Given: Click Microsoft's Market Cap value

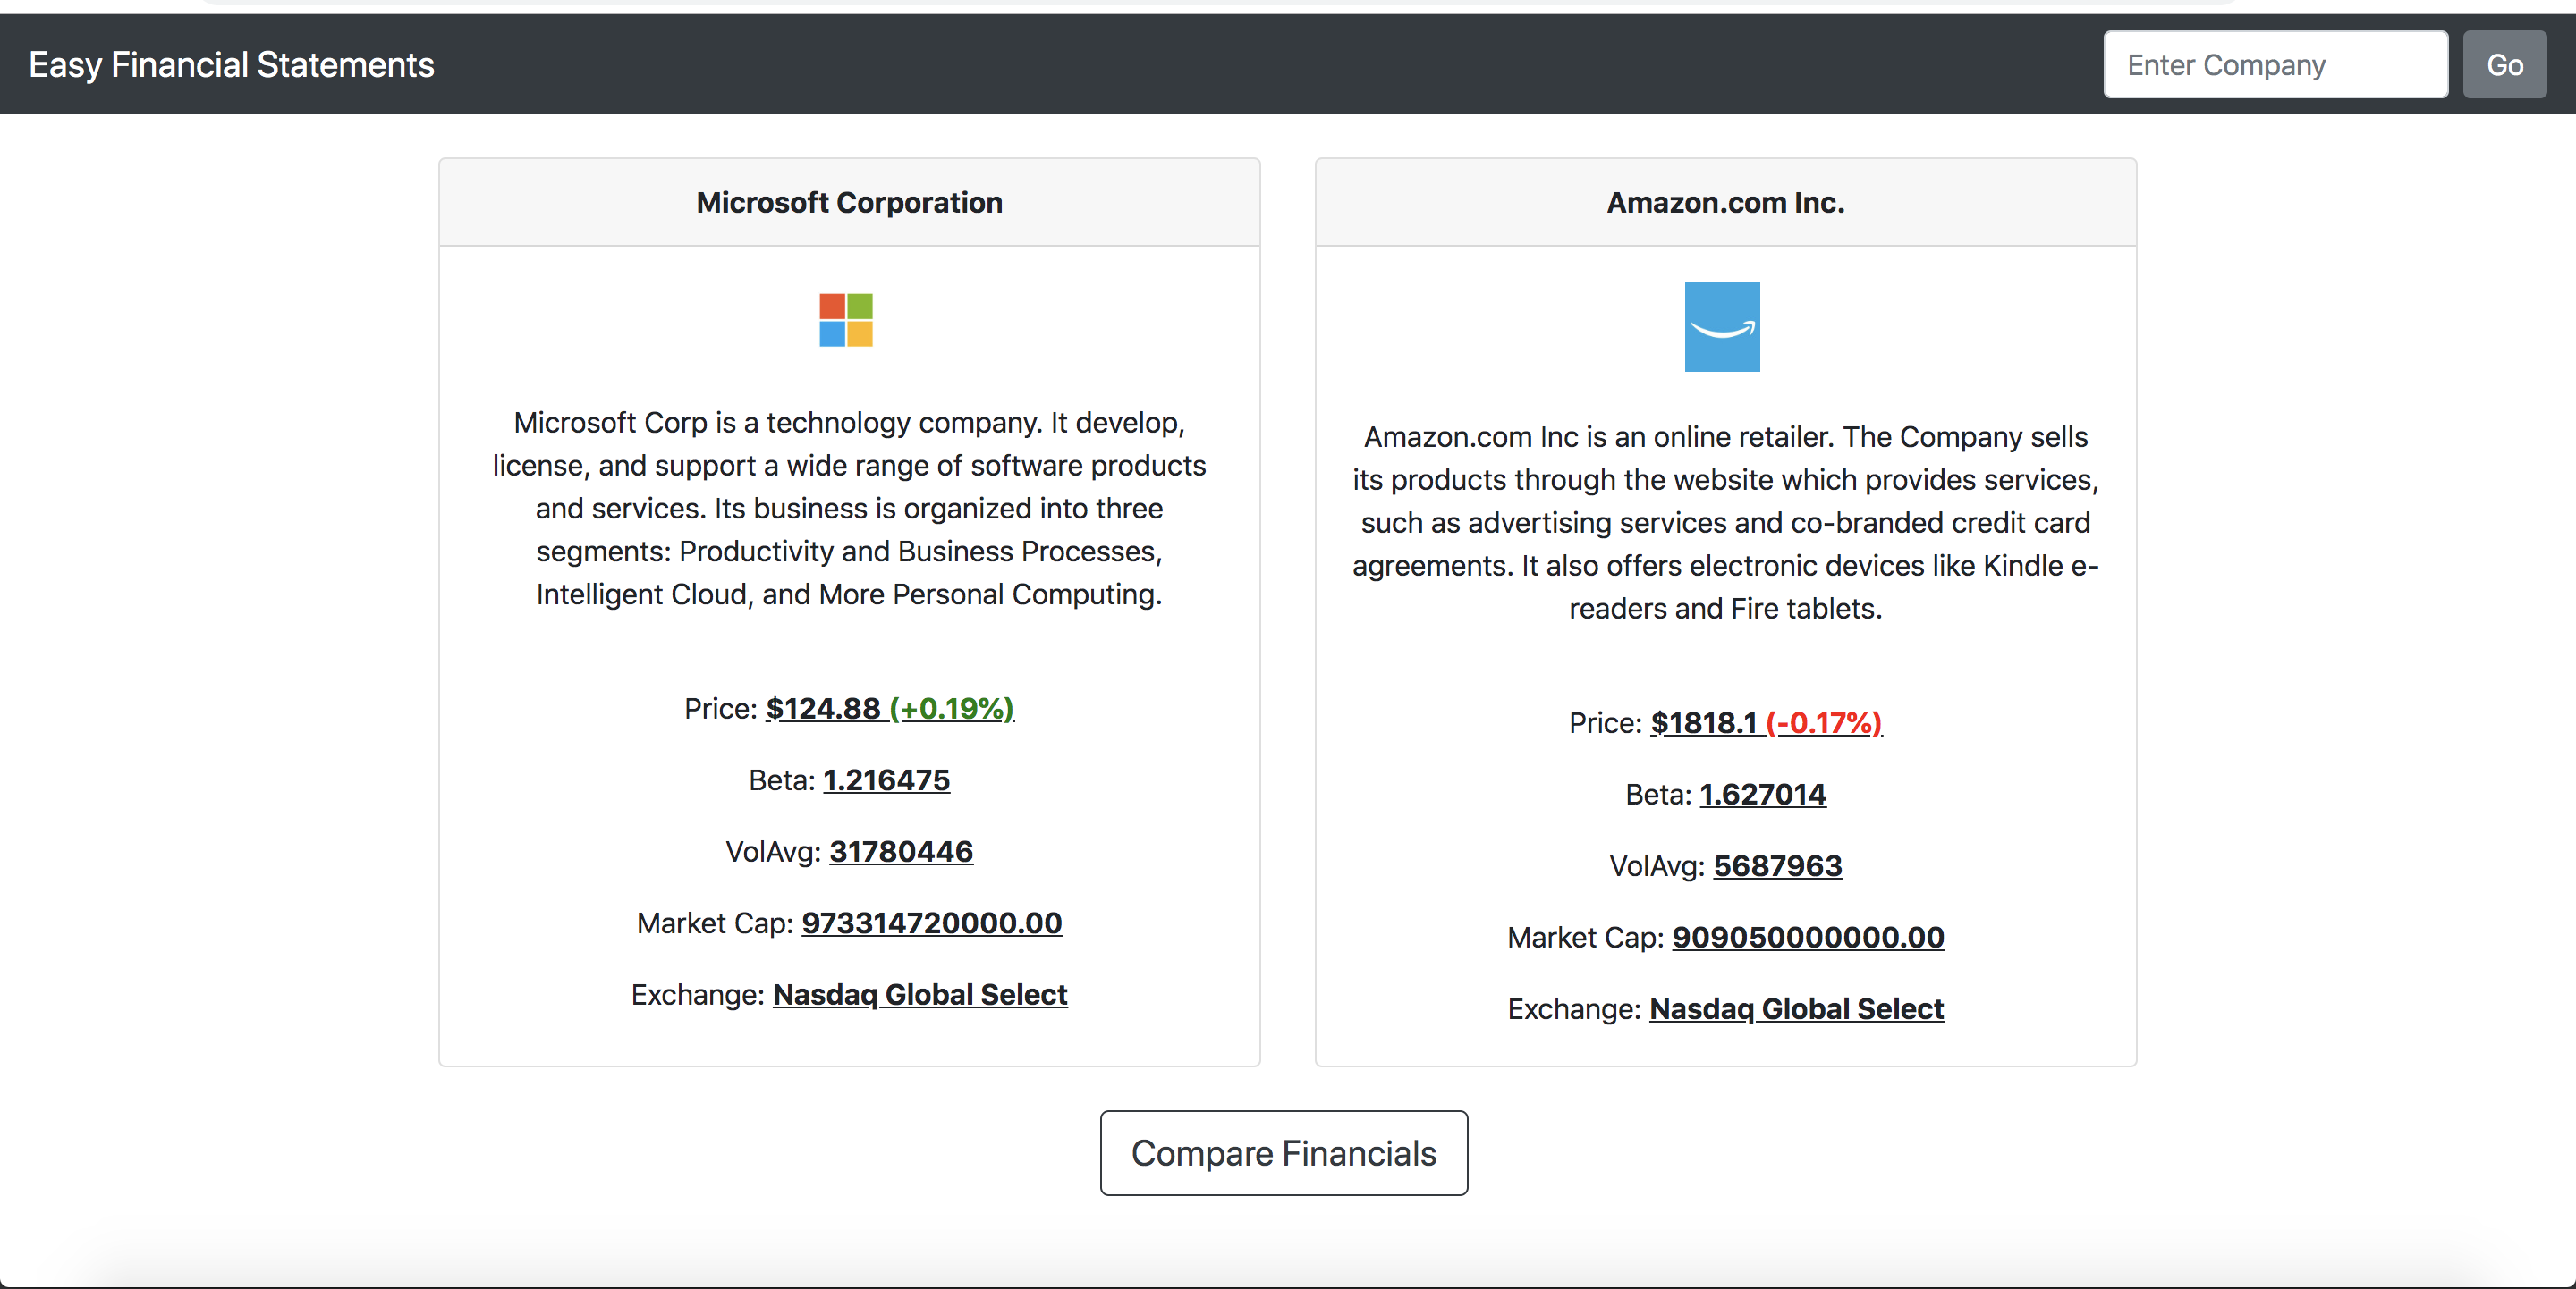Looking at the screenshot, I should [x=931, y=923].
